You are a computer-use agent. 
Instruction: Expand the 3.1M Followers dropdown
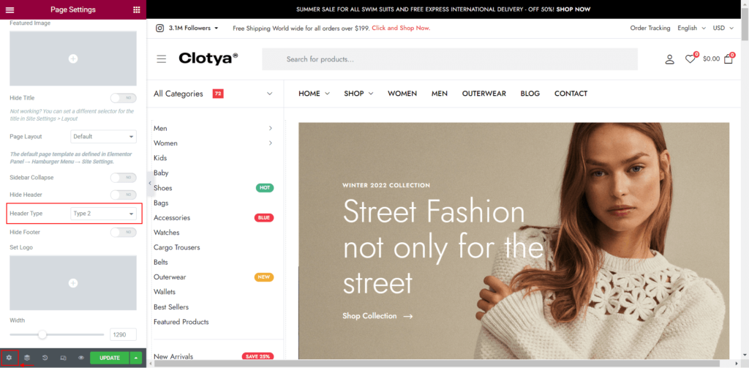(193, 29)
